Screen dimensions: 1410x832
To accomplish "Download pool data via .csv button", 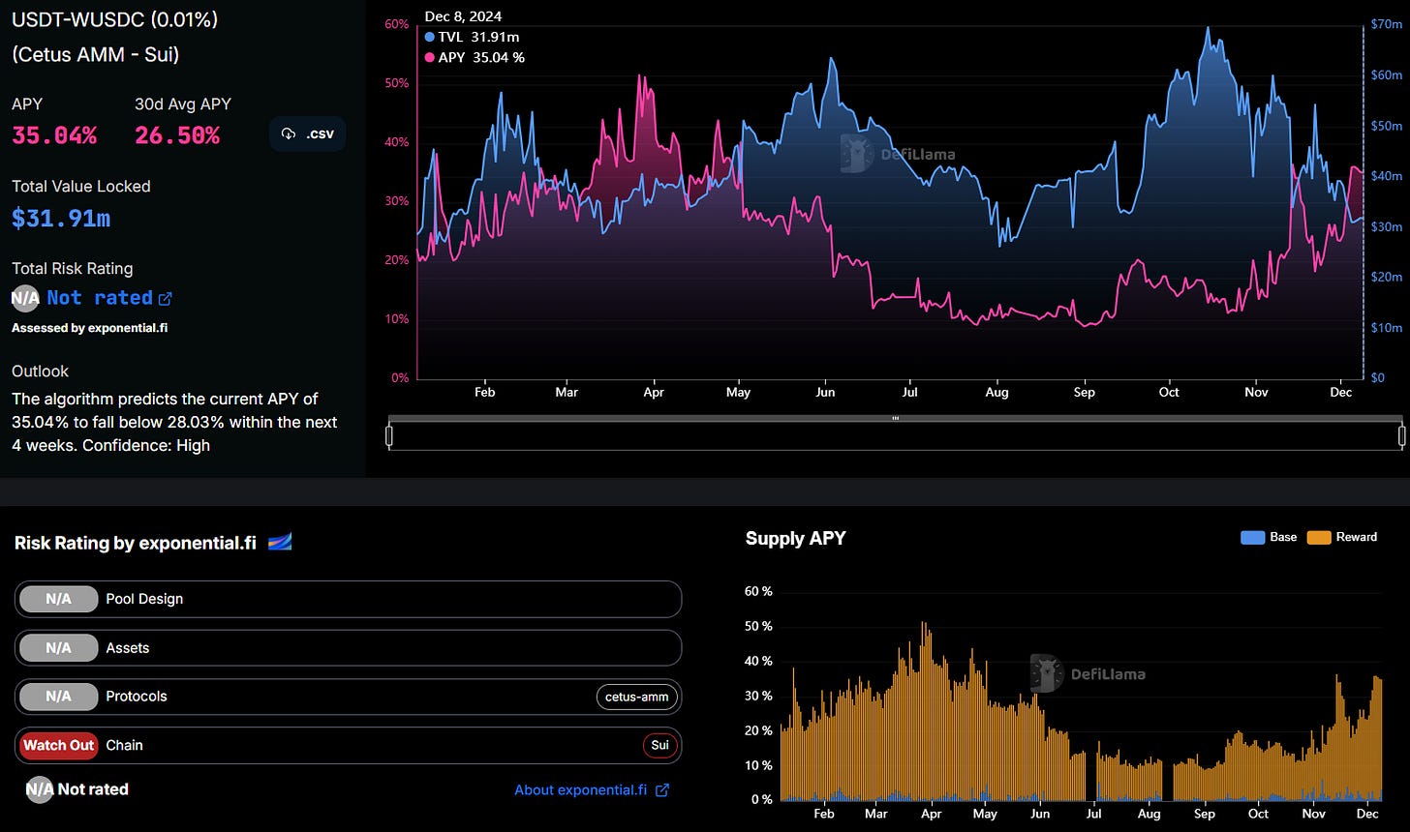I will click(307, 134).
